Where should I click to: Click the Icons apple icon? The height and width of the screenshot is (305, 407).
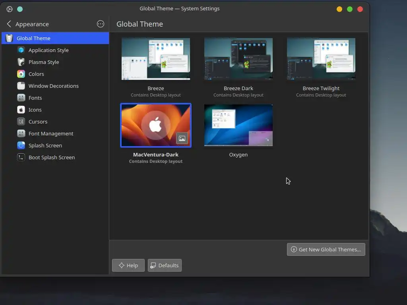point(21,110)
